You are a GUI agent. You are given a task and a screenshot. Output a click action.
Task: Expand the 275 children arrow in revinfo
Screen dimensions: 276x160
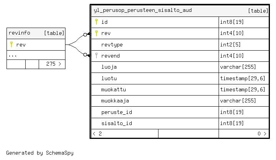(60, 64)
